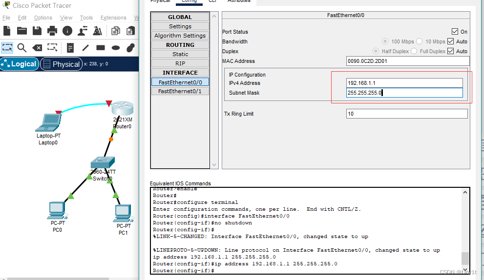The image size is (484, 280).
Task: Toggle the Duplex Auto checkbox
Action: click(x=451, y=51)
